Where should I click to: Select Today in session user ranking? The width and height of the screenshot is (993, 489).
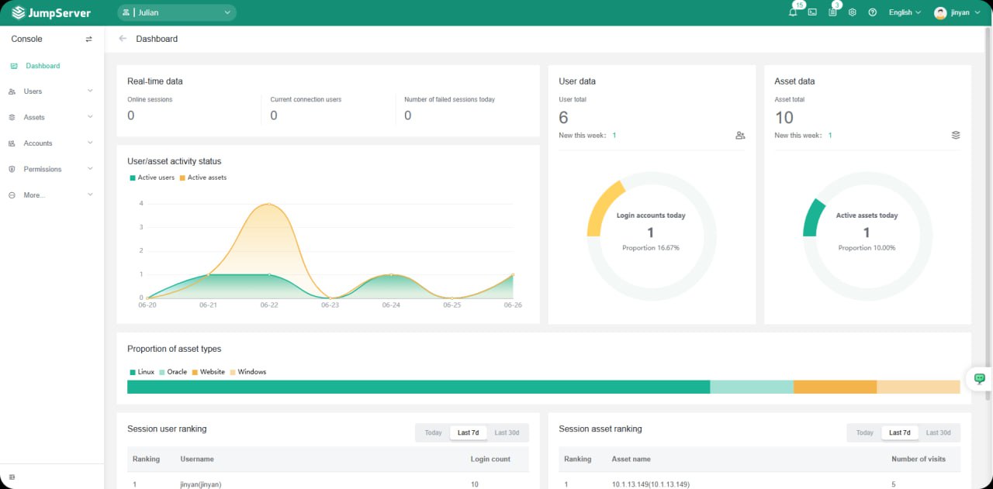(x=433, y=432)
